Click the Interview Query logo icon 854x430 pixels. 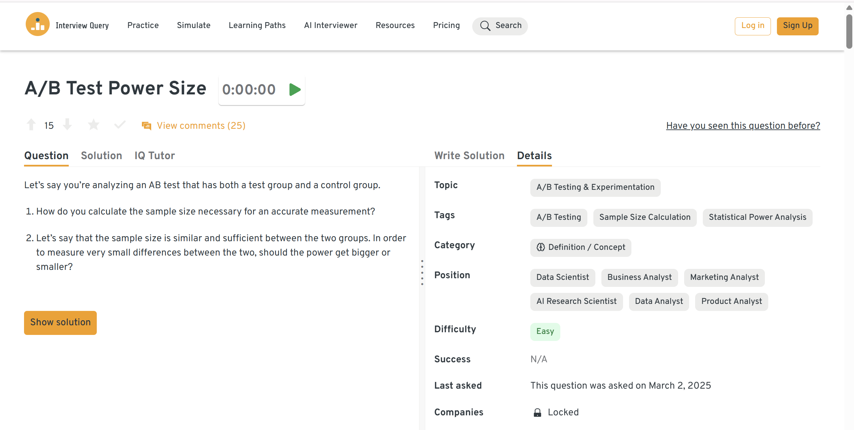pos(38,24)
